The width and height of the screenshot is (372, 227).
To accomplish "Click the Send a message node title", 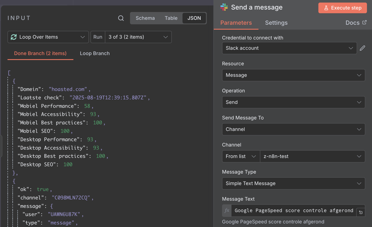I will [257, 7].
